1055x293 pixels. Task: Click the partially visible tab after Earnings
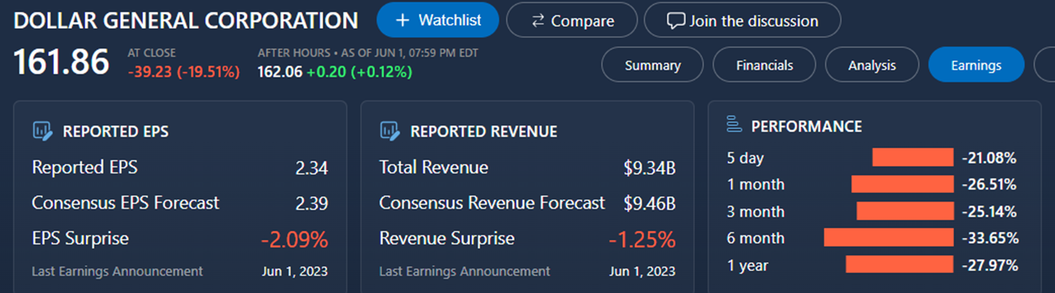coord(1045,65)
